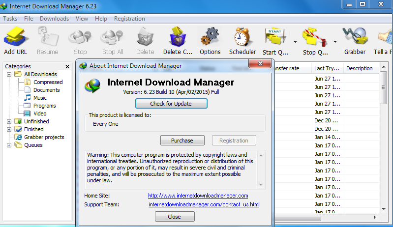This screenshot has width=393, height=227.
Task: Click the Start Queue toolbar icon
Action: [275, 37]
